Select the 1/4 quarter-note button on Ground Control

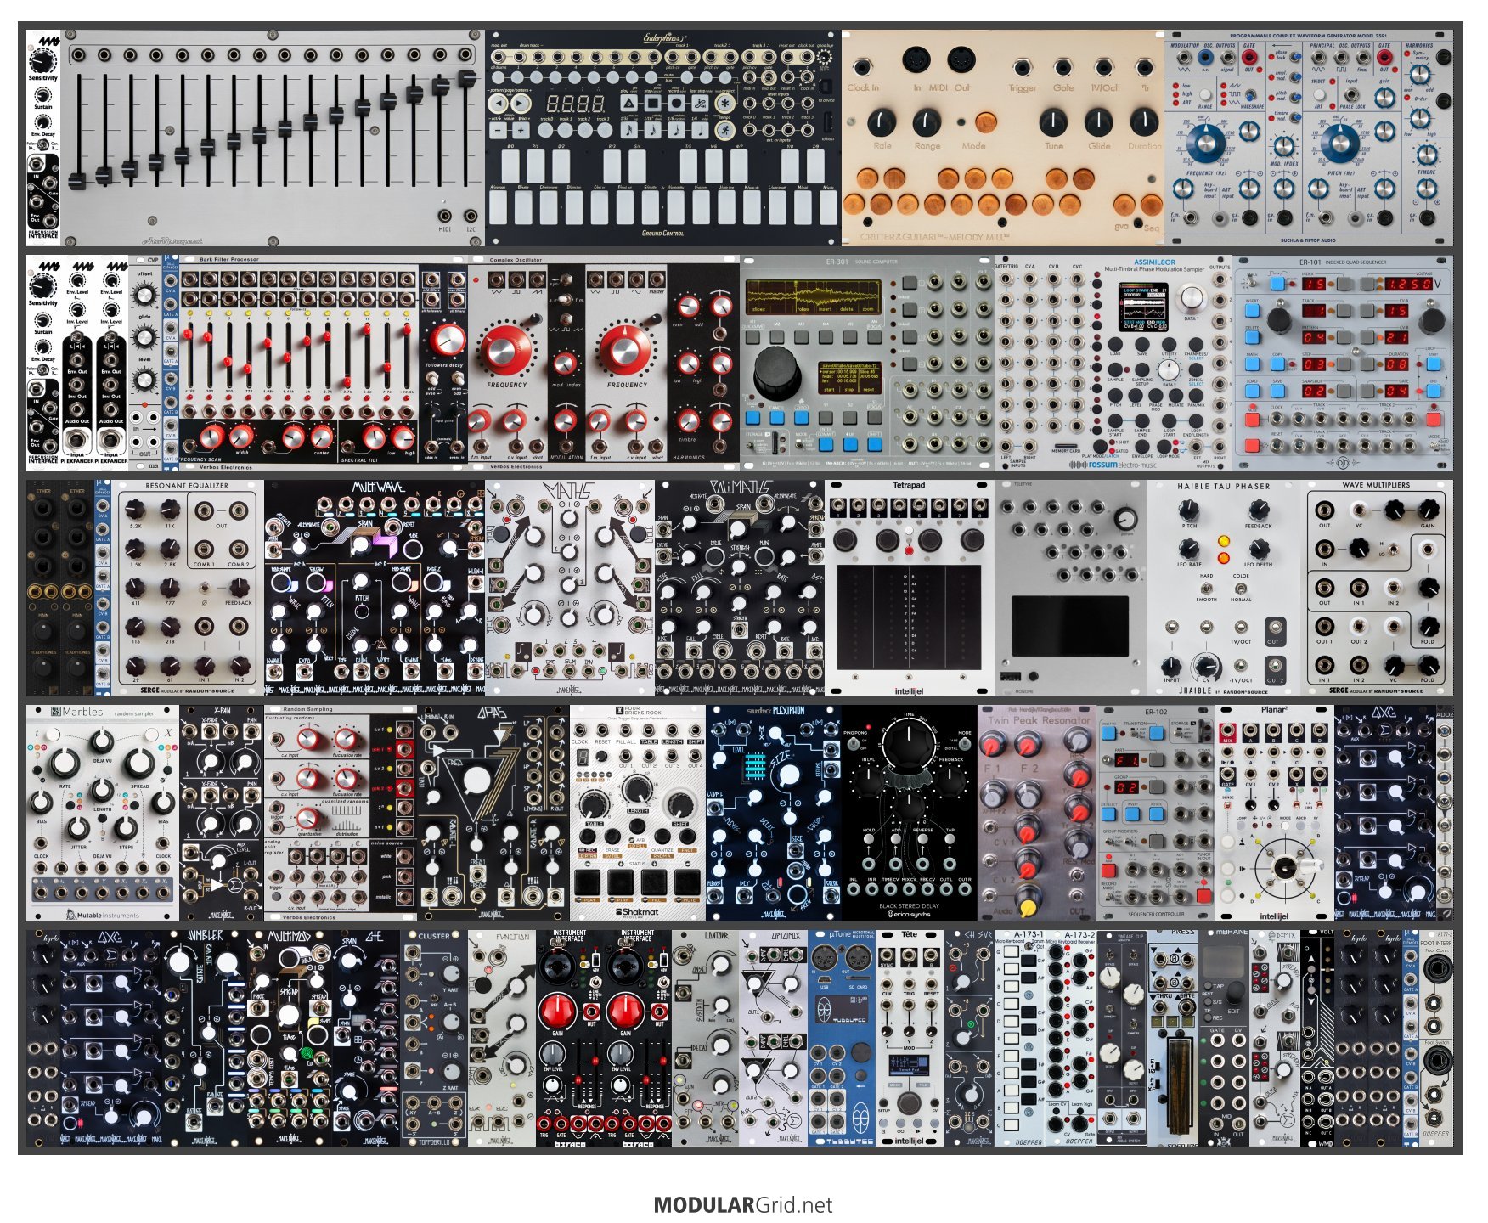tap(700, 131)
